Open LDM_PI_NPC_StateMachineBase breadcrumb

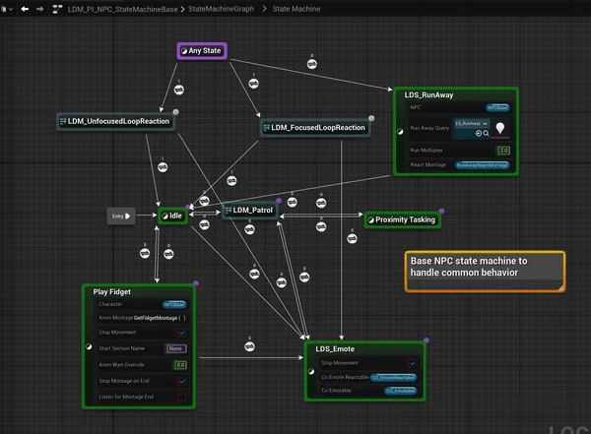click(x=122, y=9)
